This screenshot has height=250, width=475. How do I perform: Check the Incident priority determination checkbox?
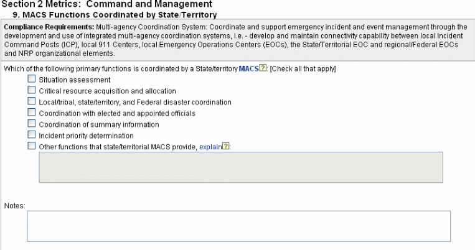click(31, 135)
